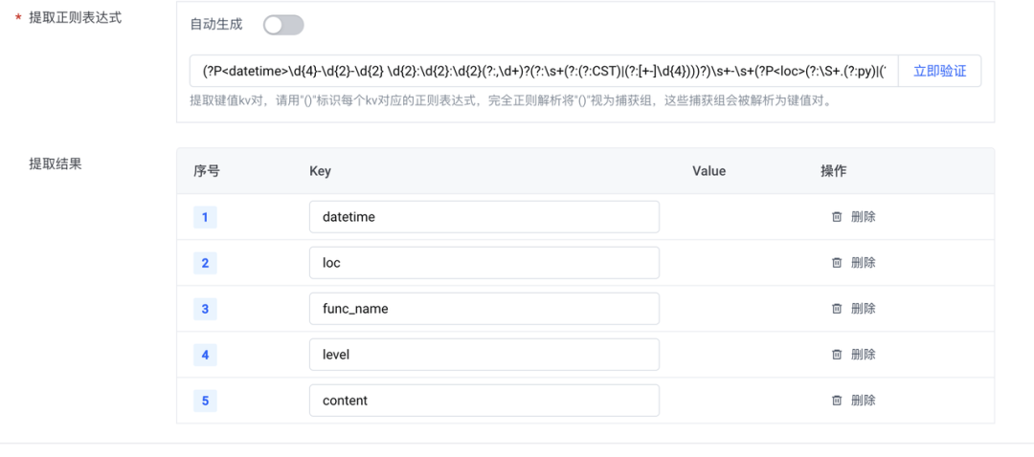Click sequence number badge 1
Image resolution: width=1034 pixels, height=457 pixels.
(x=205, y=217)
